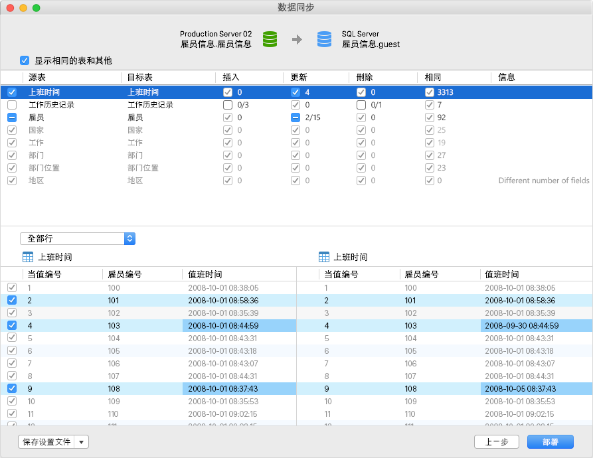Click the 保存设置文件 button

coord(46,442)
